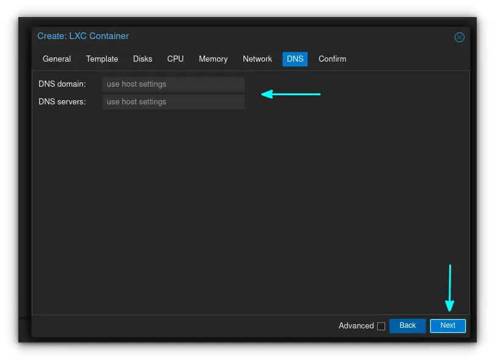Click the Back button
The image size is (495, 362).
point(408,326)
